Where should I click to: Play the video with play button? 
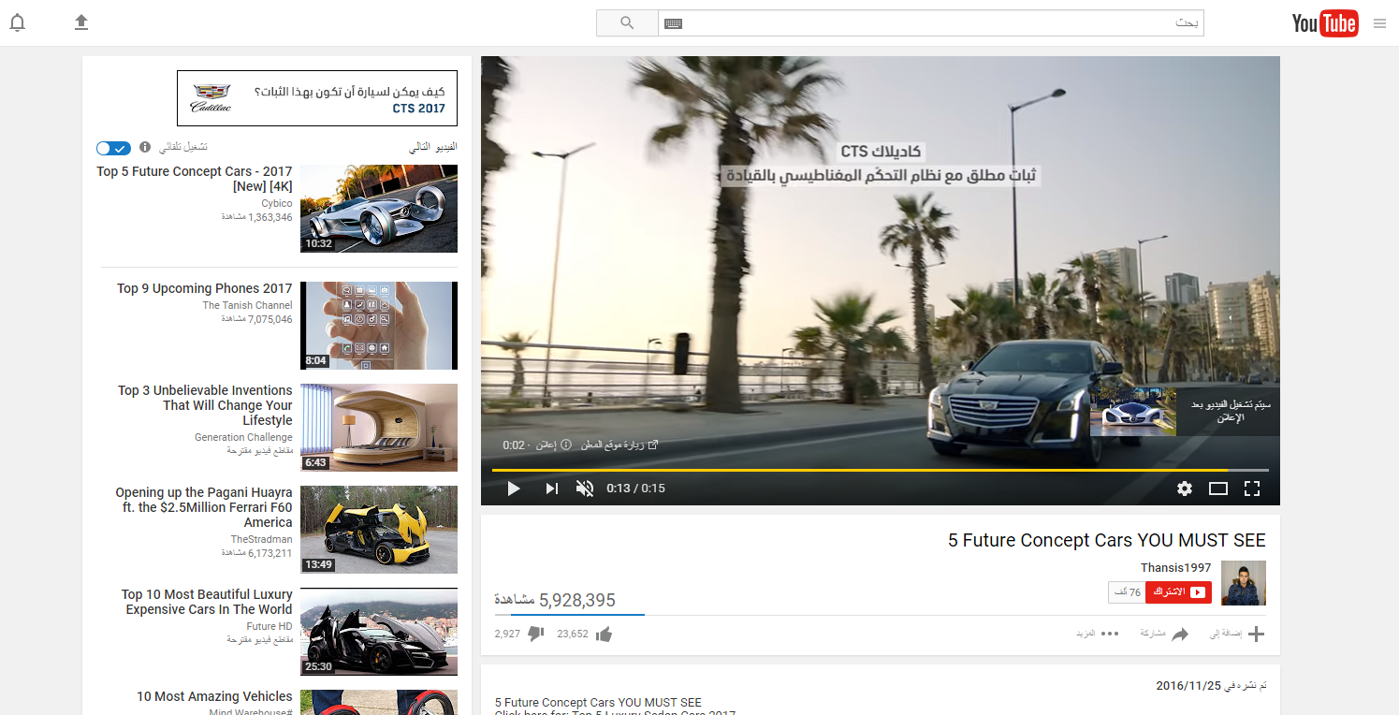pos(513,489)
